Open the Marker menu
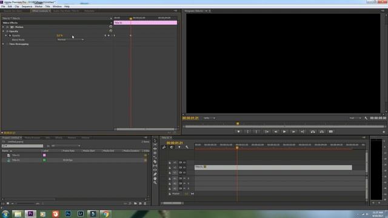Image resolution: width=388 pixels, height=218 pixels. point(38,7)
